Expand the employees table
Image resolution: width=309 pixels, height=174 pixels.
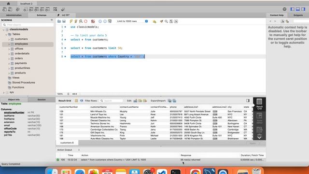pyautogui.click(x=9, y=44)
